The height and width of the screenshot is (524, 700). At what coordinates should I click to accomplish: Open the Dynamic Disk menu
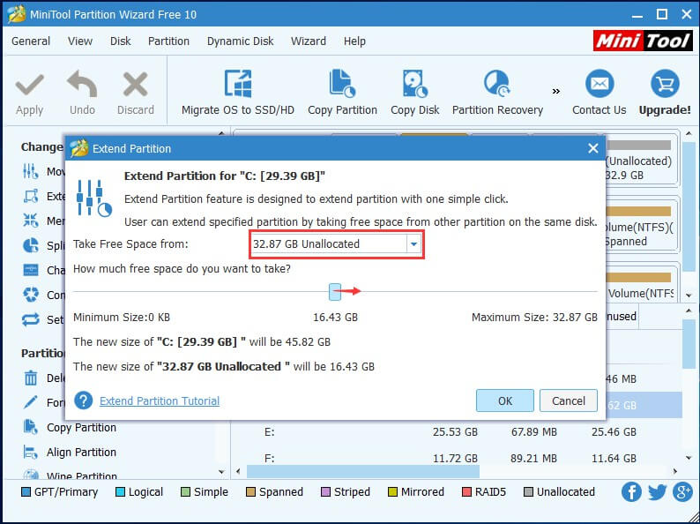(240, 41)
